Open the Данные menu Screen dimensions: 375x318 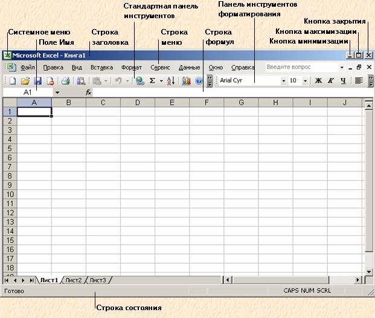tap(190, 68)
